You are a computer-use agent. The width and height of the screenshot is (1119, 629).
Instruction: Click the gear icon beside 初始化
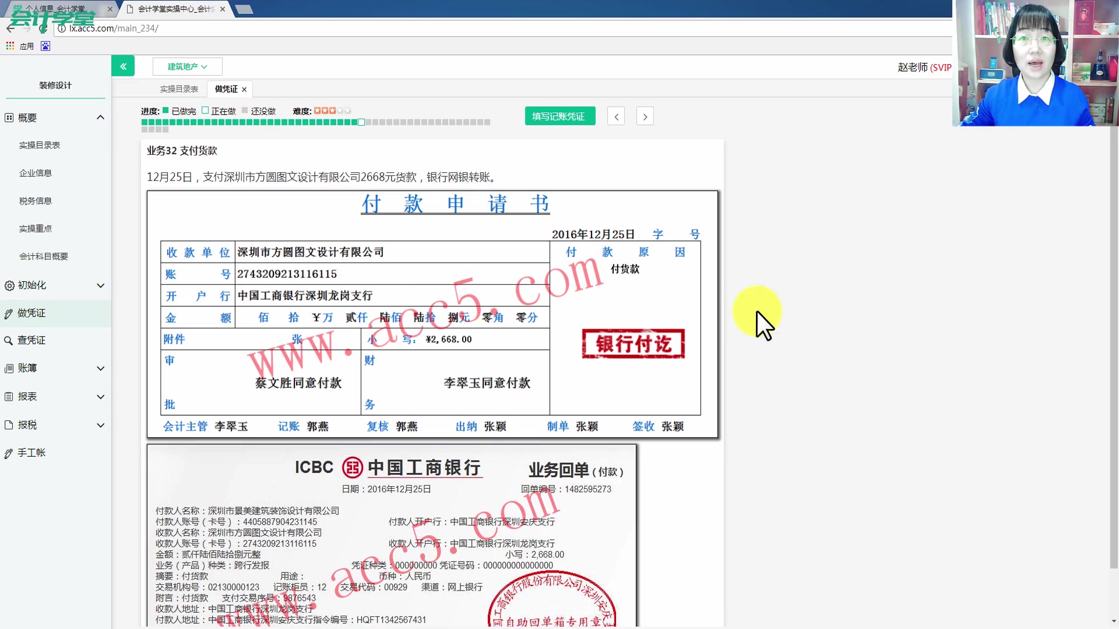[x=9, y=286]
